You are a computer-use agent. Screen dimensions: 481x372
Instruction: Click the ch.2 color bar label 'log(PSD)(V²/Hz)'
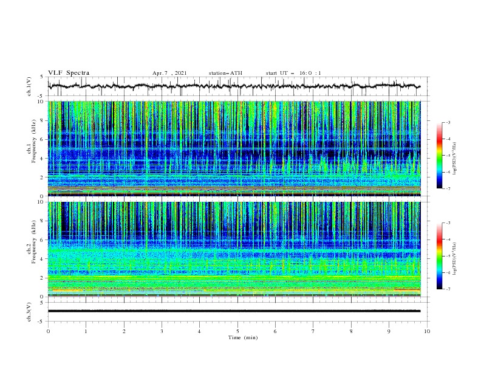point(455,258)
